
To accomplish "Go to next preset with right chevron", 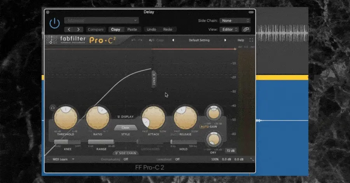I will (x=78, y=29).
